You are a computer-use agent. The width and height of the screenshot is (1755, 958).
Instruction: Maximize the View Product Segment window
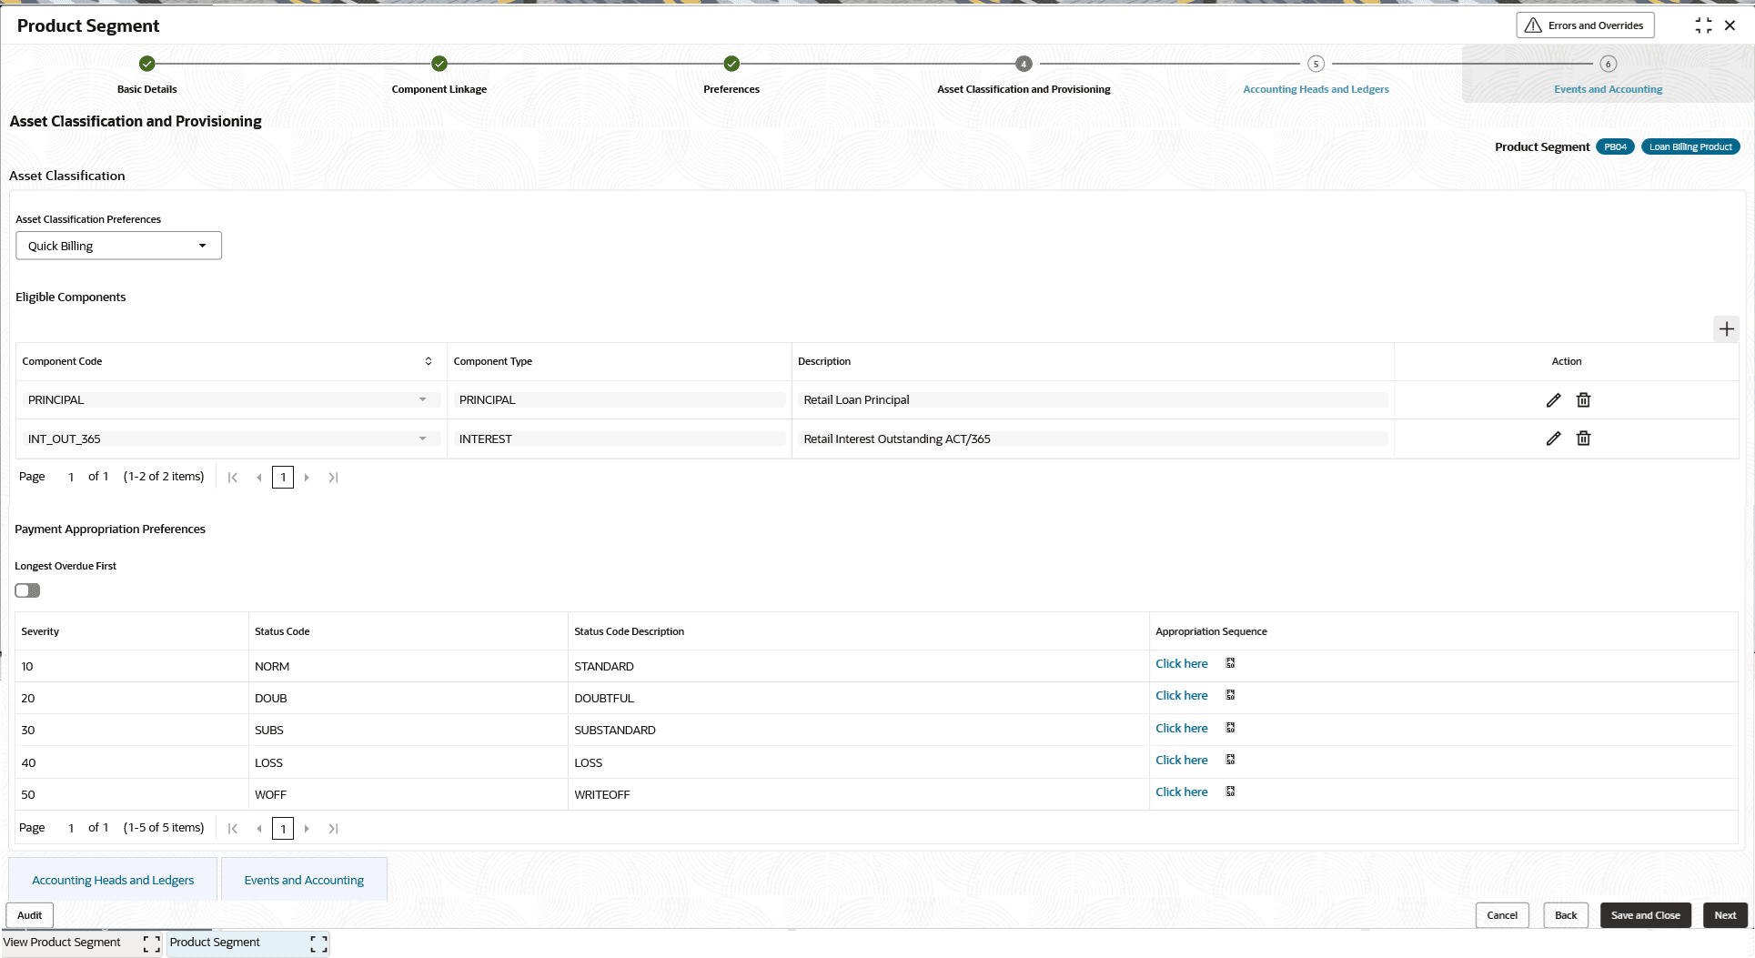pos(152,944)
